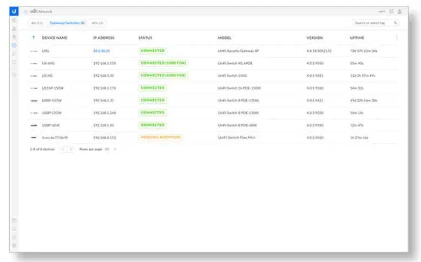Open the Map sidebar icon

(14, 37)
